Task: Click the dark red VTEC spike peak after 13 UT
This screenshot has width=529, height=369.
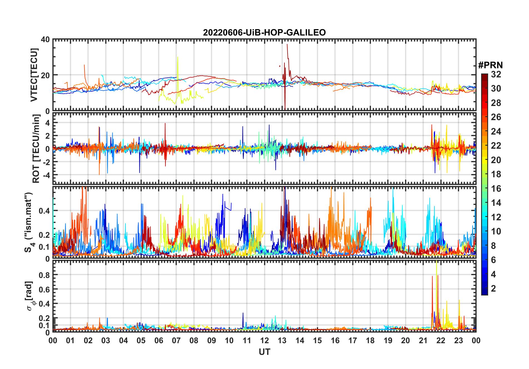Action: pos(287,44)
